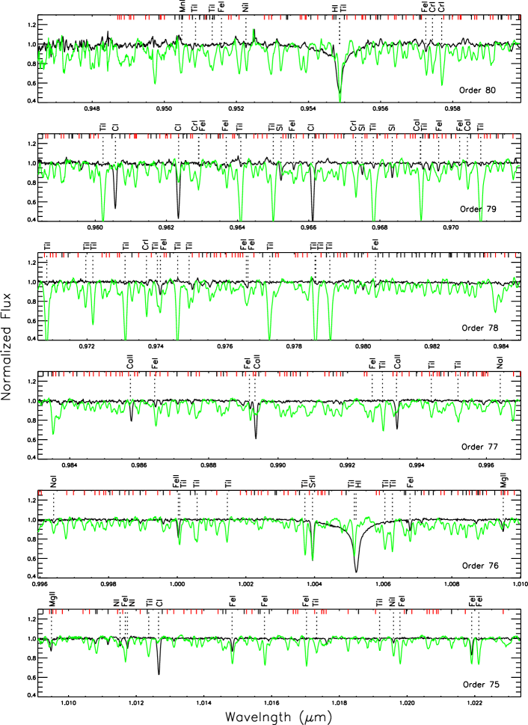The width and height of the screenshot is (528, 725).
Task: Click the deepest dip right of center, fourth spectrum
Action: point(383,427)
